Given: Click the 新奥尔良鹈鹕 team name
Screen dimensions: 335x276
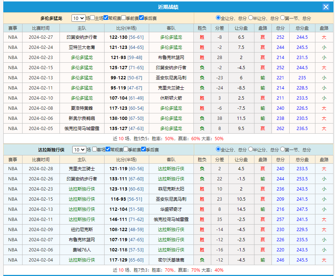Looking at the screenshot, I should (82, 118).
